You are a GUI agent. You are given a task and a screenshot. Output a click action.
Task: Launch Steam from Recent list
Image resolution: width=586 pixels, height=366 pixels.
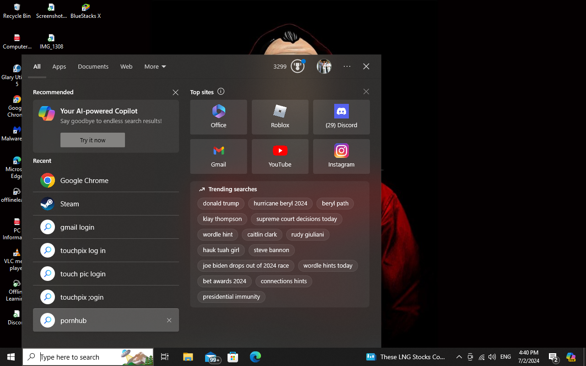(x=106, y=204)
